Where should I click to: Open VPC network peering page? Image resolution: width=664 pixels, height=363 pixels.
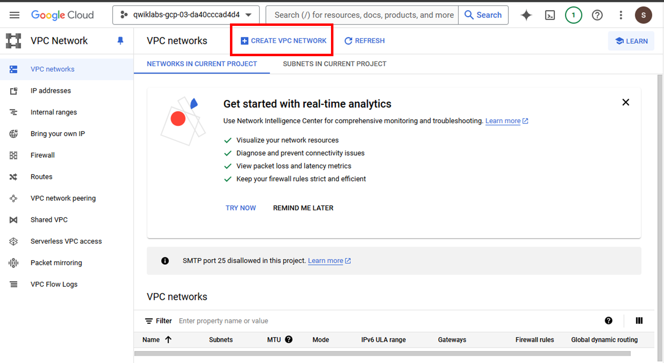[67, 198]
